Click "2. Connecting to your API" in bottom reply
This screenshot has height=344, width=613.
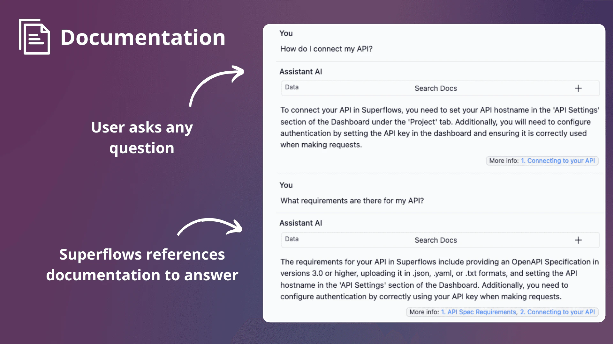coord(558,312)
